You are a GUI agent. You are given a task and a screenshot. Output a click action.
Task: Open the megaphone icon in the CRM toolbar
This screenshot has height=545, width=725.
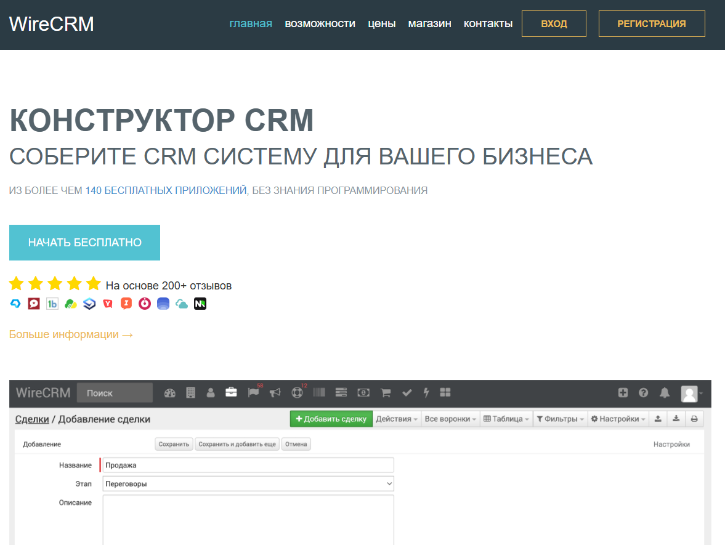(275, 392)
